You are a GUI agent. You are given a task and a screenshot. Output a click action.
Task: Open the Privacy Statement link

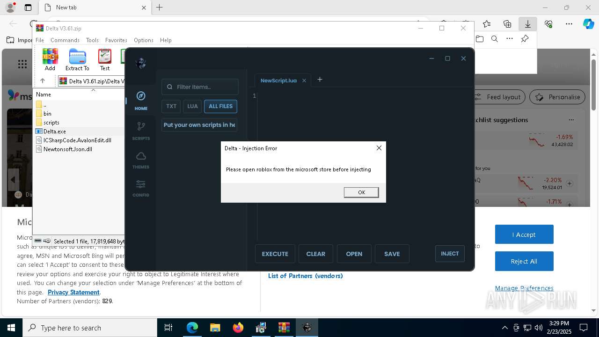pos(73,292)
